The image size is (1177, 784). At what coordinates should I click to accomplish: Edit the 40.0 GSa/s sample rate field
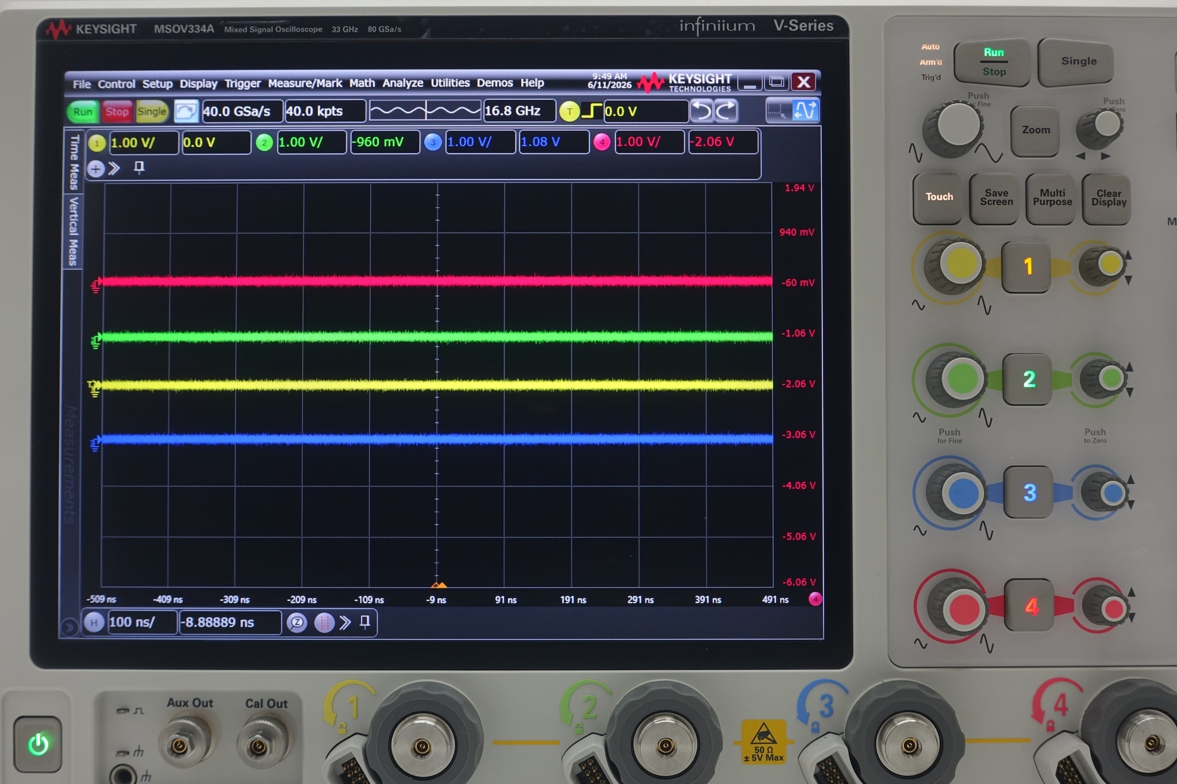(243, 111)
